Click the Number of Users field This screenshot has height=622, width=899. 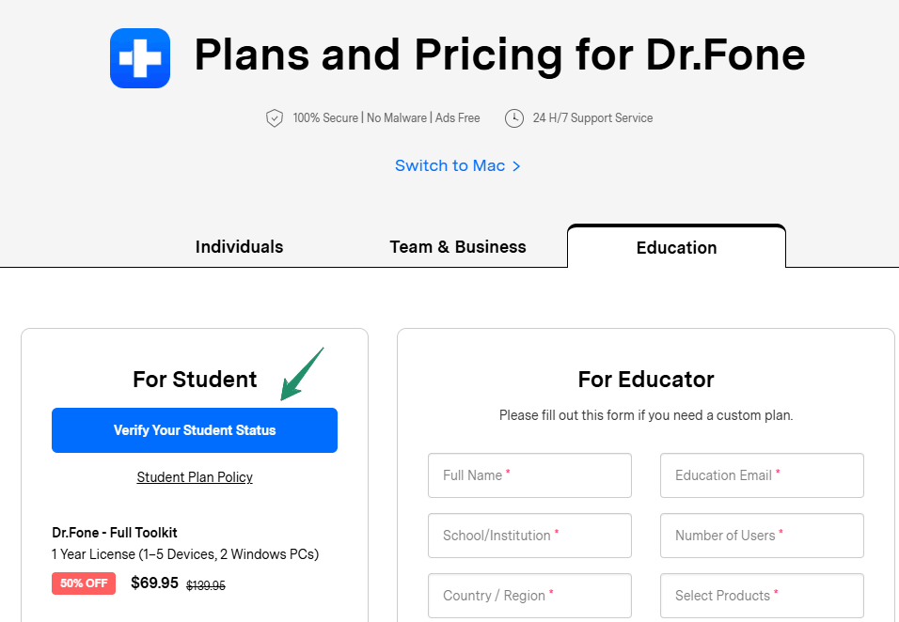(x=762, y=536)
